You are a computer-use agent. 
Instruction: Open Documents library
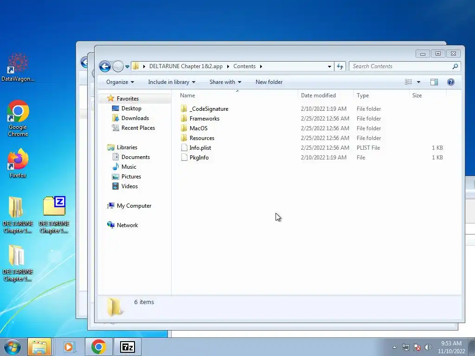(135, 157)
